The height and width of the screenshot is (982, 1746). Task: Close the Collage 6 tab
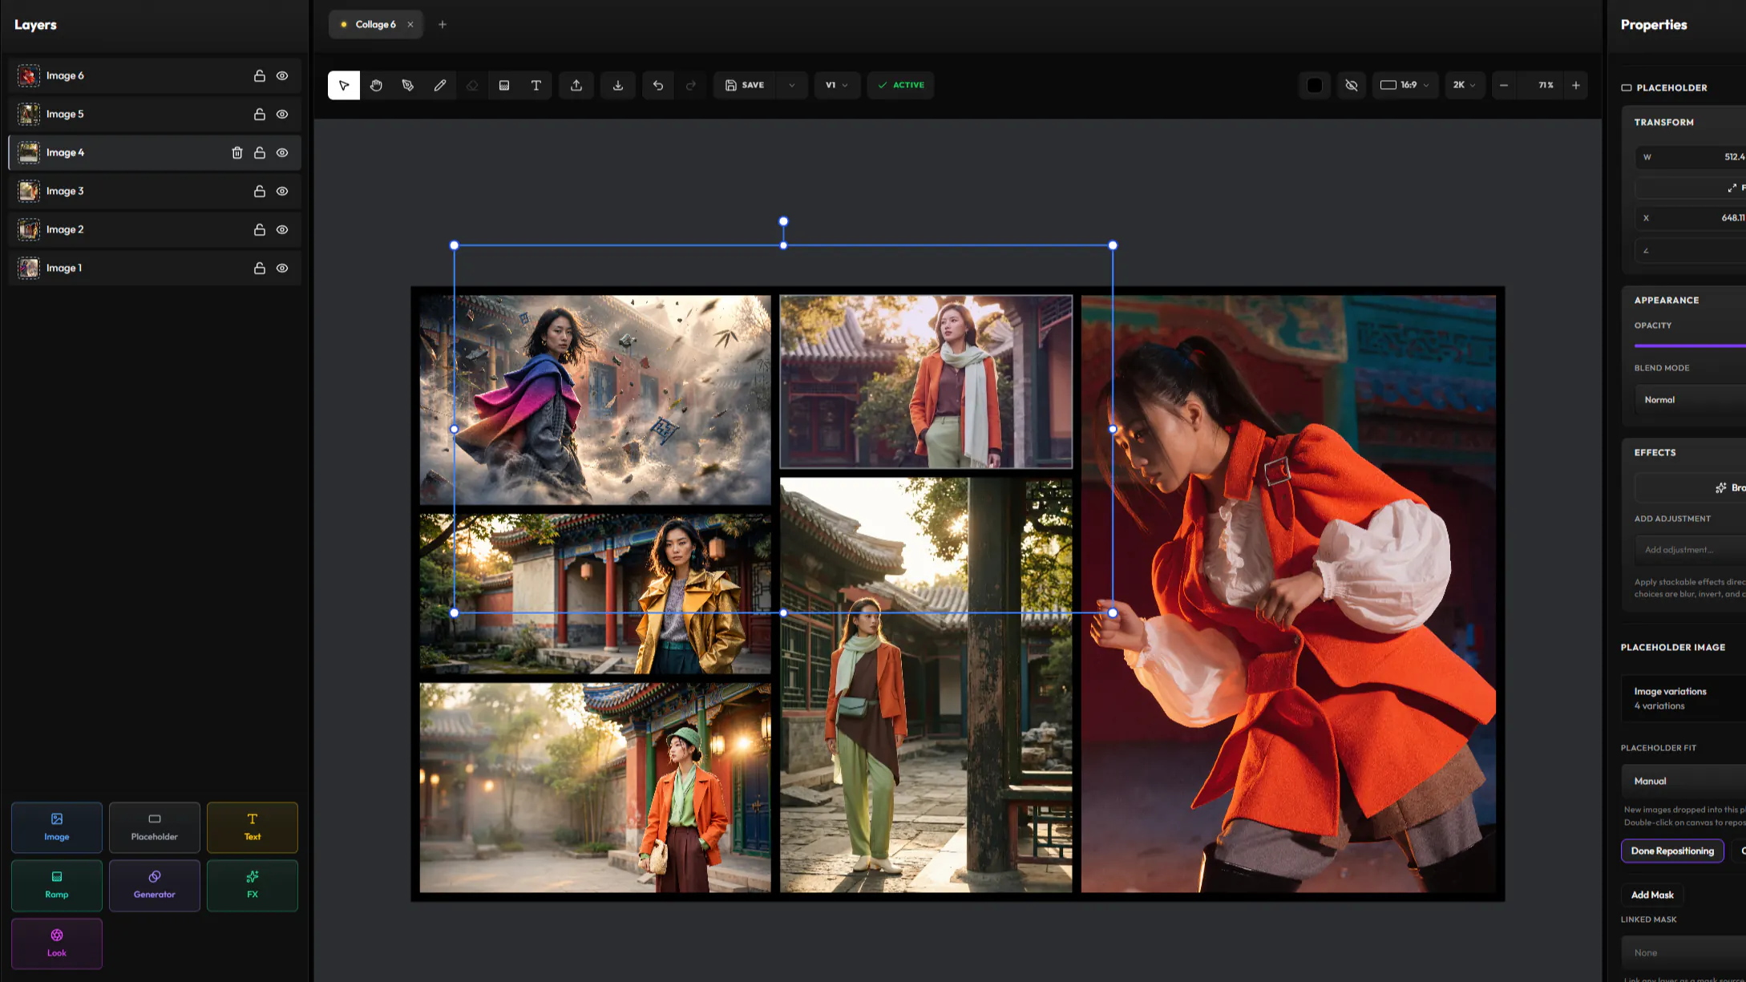[x=410, y=24]
